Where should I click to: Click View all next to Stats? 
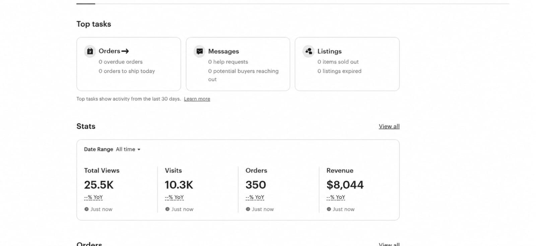point(389,126)
